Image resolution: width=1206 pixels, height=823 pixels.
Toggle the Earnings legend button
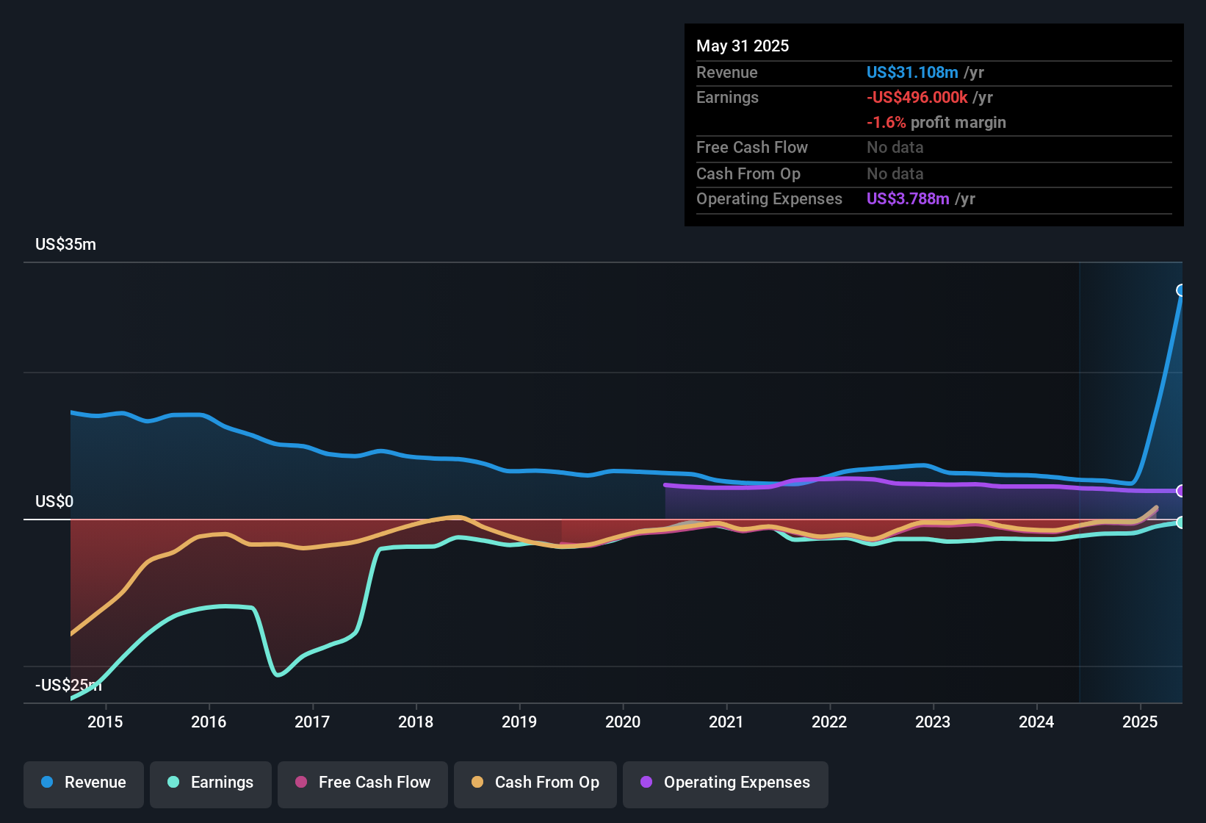pos(211,784)
